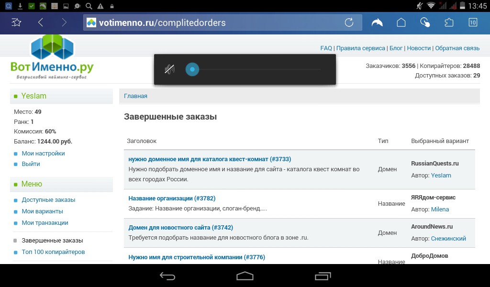The image size is (490, 287).
Task: Click Выбранный вариант column header
Action: click(x=440, y=141)
